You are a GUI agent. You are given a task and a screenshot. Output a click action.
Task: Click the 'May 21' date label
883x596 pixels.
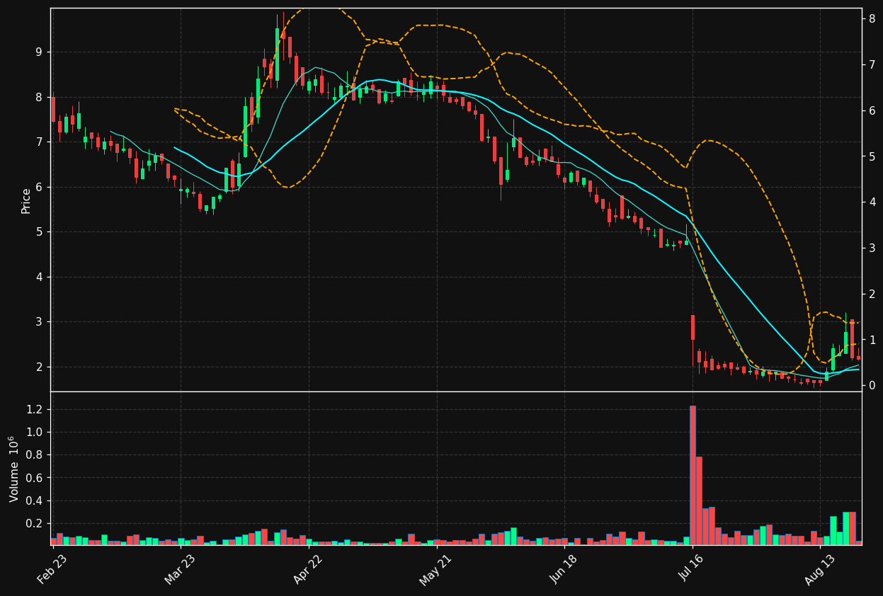436,568
